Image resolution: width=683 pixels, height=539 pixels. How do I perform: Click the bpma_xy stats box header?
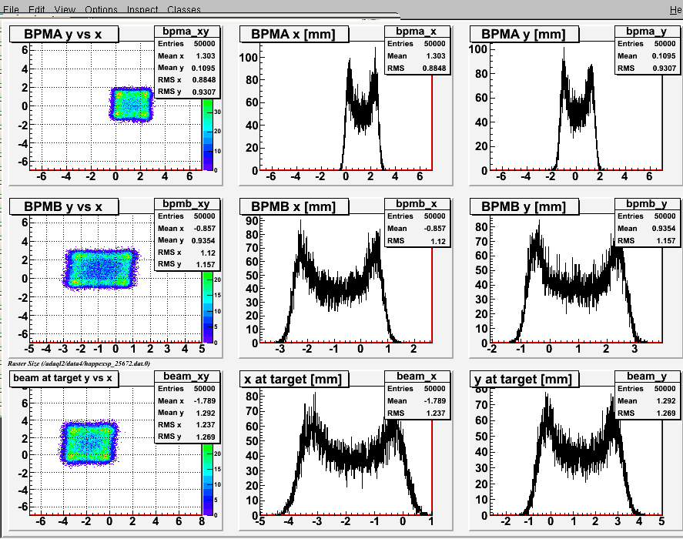tap(186, 32)
